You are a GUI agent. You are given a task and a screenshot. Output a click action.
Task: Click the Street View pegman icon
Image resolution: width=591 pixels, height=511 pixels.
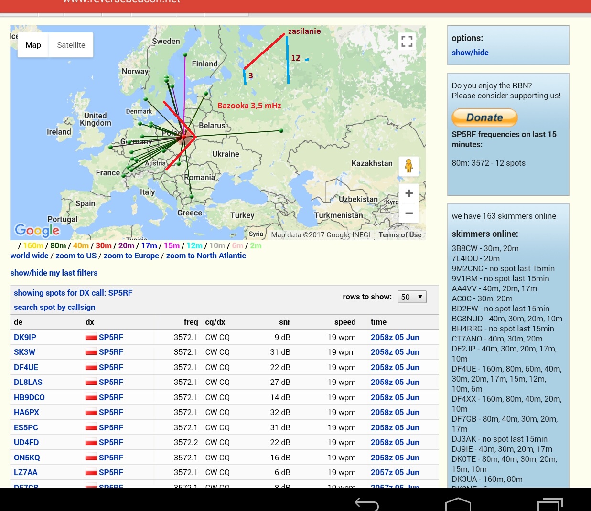[408, 166]
